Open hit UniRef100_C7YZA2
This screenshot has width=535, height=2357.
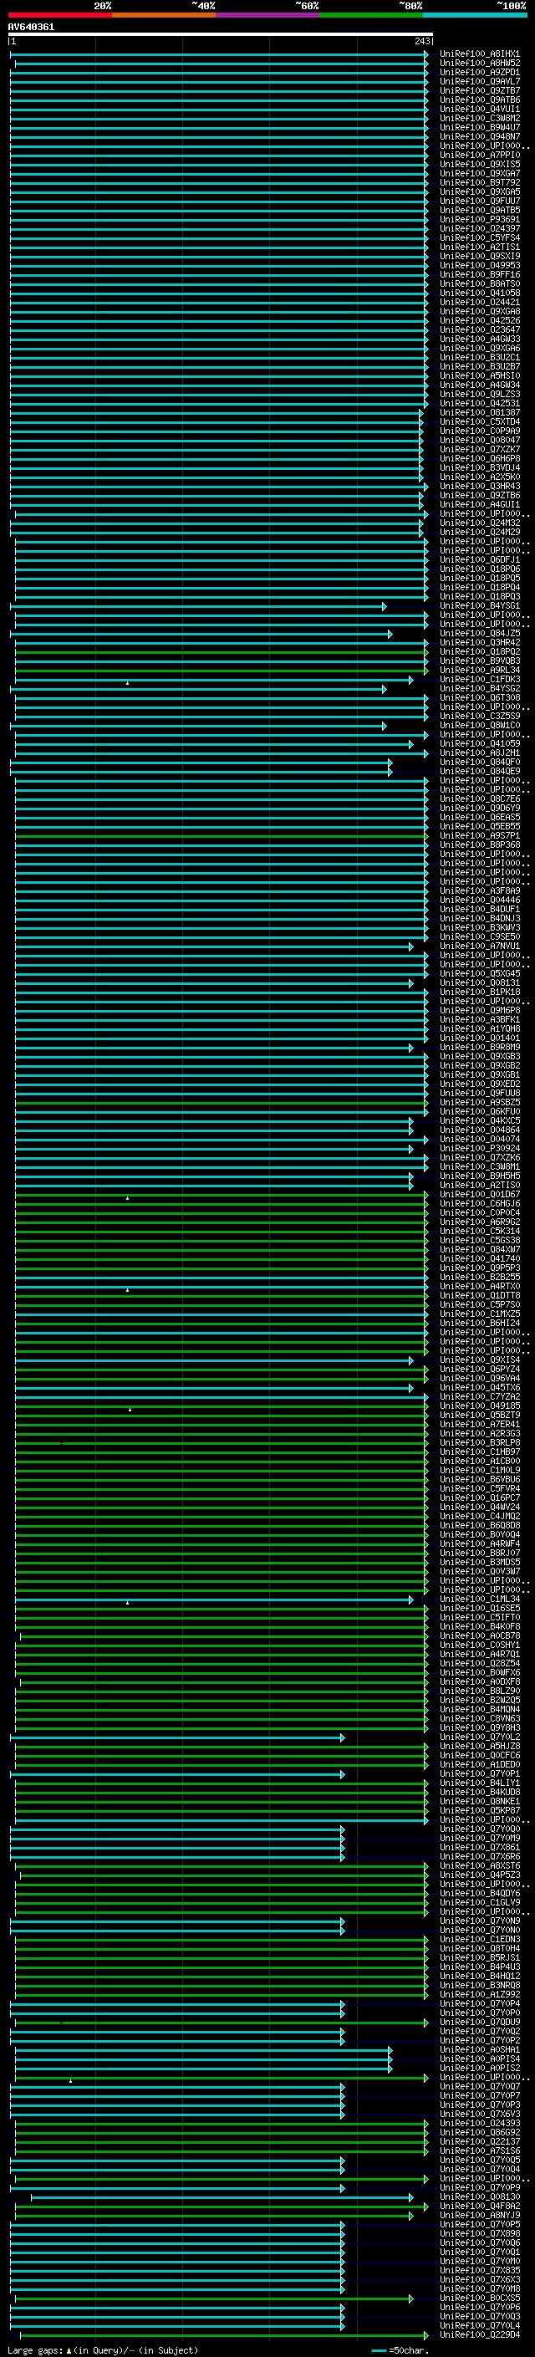(x=479, y=1397)
